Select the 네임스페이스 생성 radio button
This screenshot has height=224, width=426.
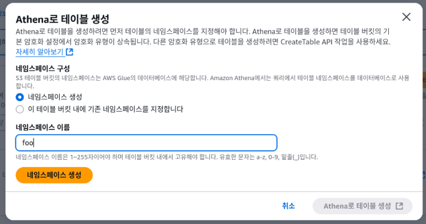[x=20, y=97]
